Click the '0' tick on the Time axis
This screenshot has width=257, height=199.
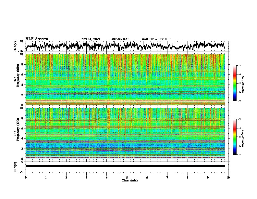click(x=26, y=178)
